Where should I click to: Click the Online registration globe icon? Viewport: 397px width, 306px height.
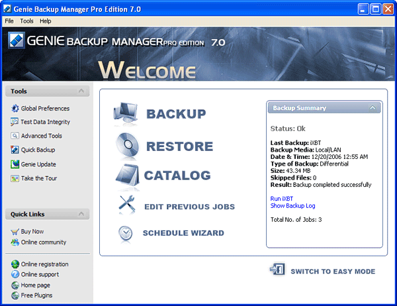[15, 264]
